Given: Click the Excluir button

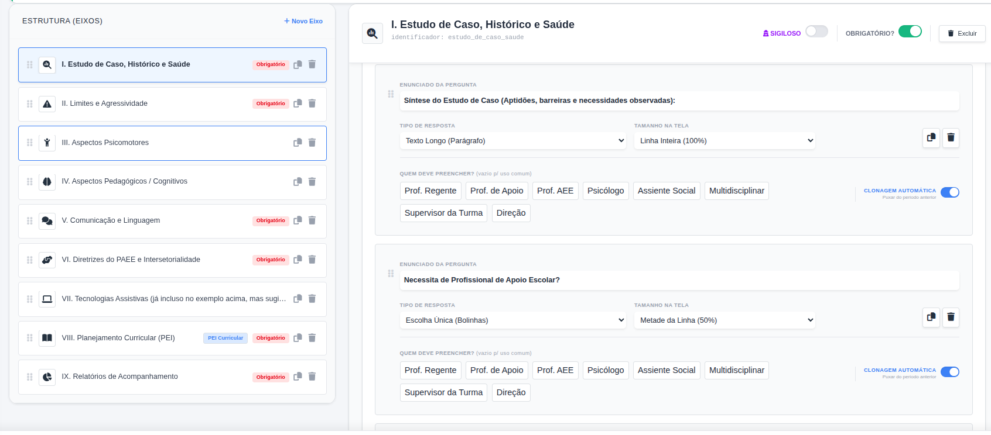Looking at the screenshot, I should pyautogui.click(x=962, y=33).
